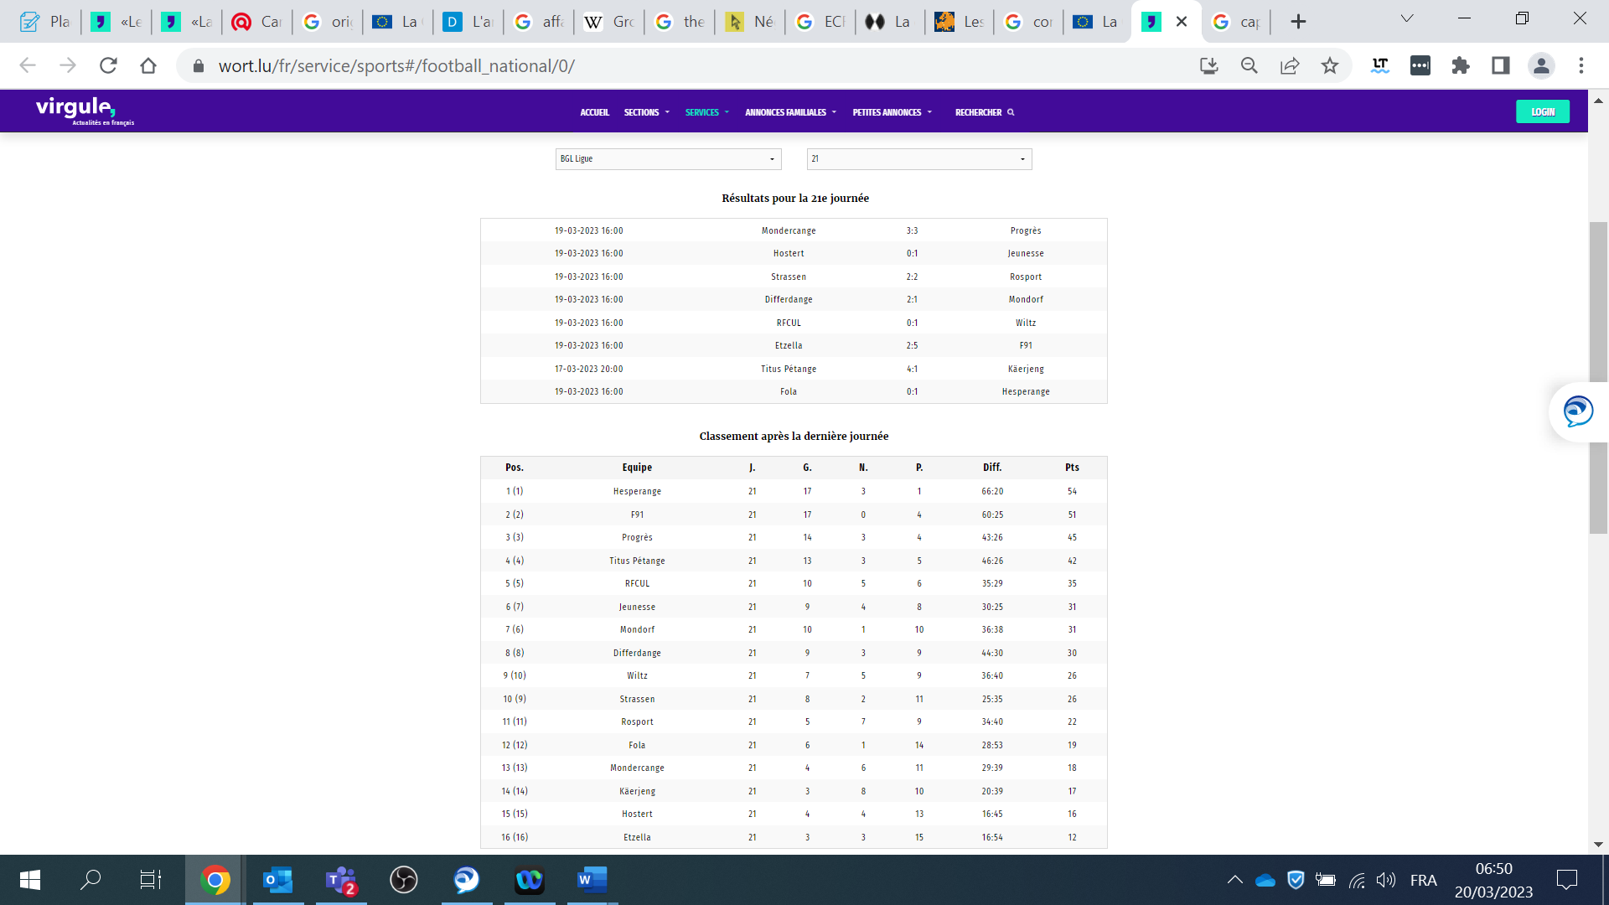Go to ACCUEIL in the site menu

click(x=595, y=112)
